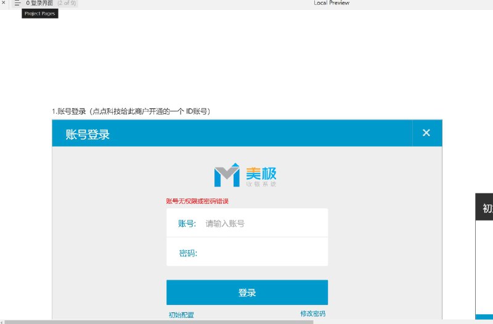This screenshot has height=324, width=493.
Task: Click the instruction text 1.账号登录
Action: tap(131, 111)
